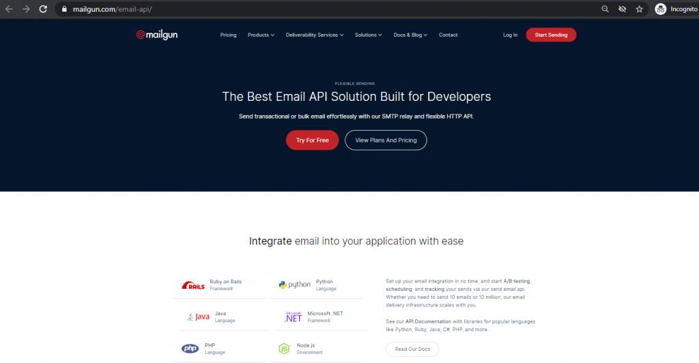Click the Node.js logo

[285, 348]
